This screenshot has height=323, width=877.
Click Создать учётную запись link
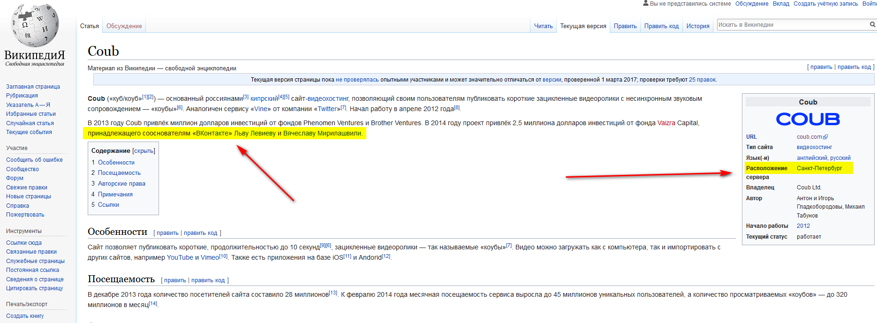(825, 4)
